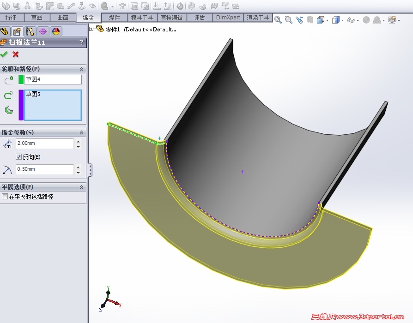Switch to the 特征 tab

point(11,18)
